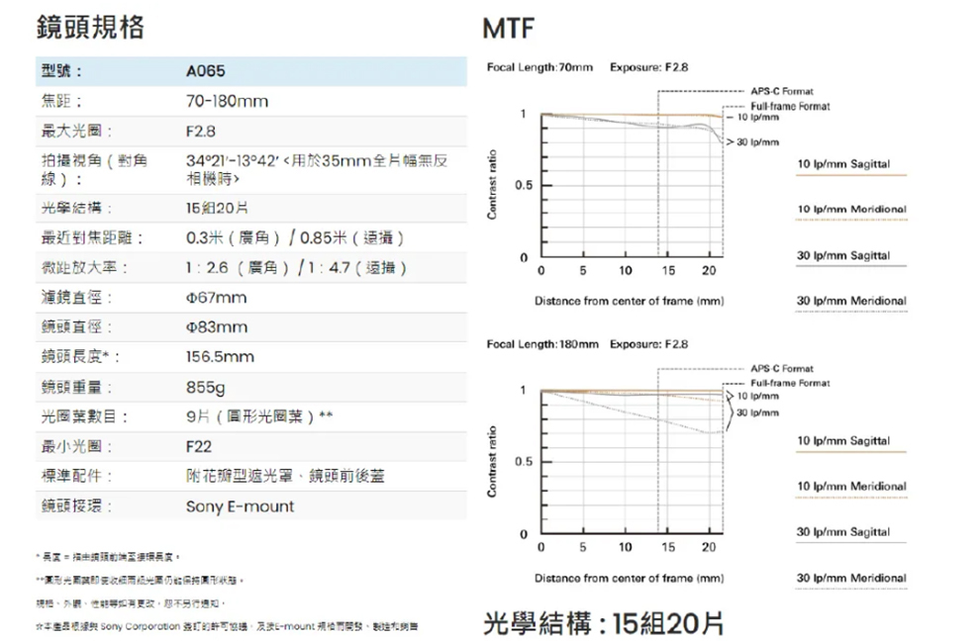Click the MTF heading
The image size is (980, 641).
[x=509, y=28]
